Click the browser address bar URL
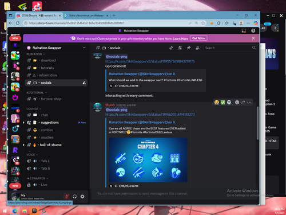The image size is (286, 215). (x=77, y=23)
